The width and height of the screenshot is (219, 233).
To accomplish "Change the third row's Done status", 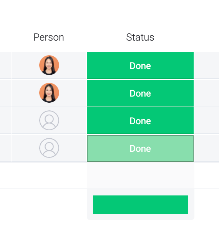I will [x=140, y=121].
